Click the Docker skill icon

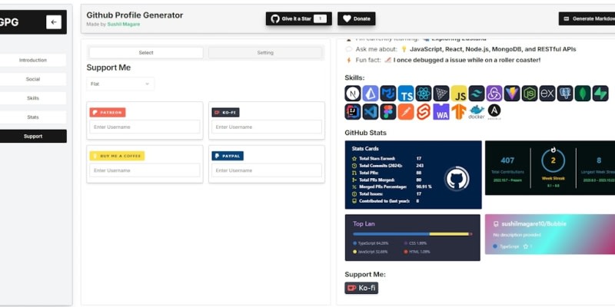coord(476,112)
